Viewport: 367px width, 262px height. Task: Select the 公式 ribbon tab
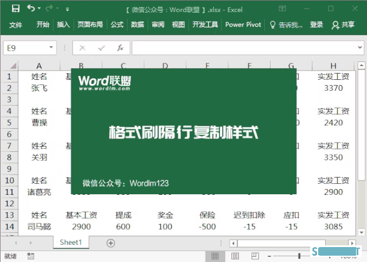click(x=117, y=25)
